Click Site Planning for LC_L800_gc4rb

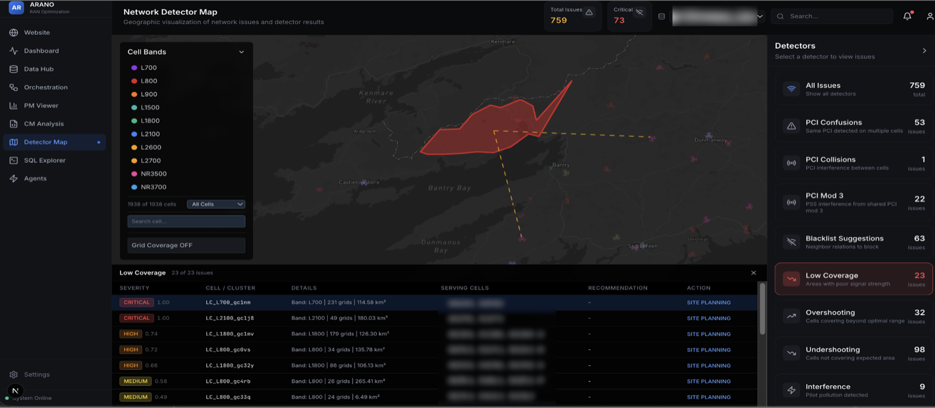[x=709, y=381]
